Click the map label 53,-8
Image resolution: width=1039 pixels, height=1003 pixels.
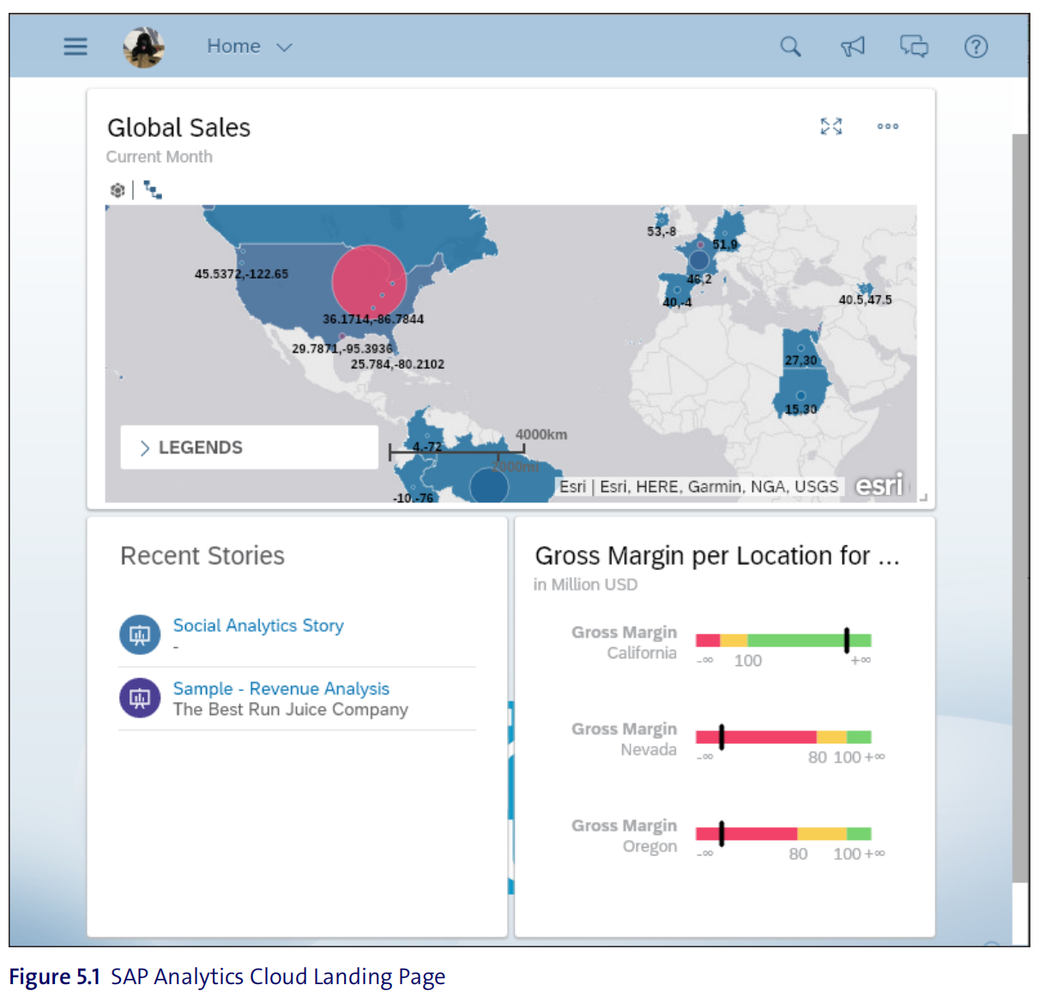(661, 231)
